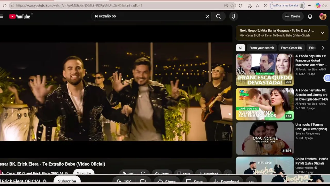Click the Verifica la tua identità button

[287, 5]
